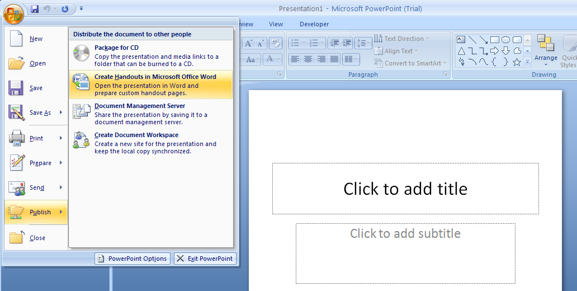This screenshot has width=577, height=291.
Task: Switch to the Developer tab
Action: [314, 24]
